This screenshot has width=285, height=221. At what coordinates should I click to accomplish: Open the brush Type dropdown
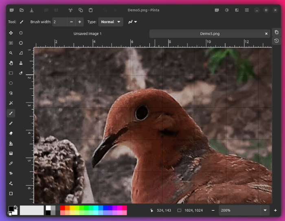click(x=111, y=22)
